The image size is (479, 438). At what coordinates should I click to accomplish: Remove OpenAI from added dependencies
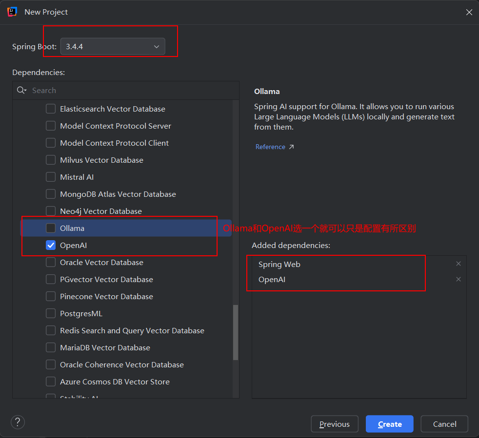pos(458,279)
